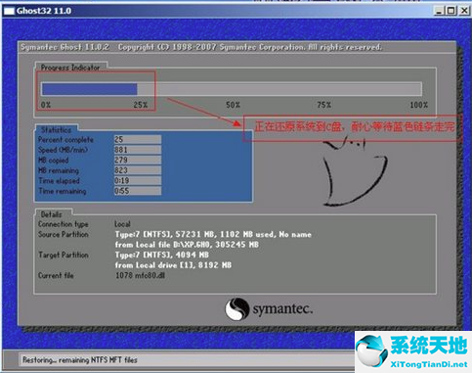Select the MB copied value field

138,160
